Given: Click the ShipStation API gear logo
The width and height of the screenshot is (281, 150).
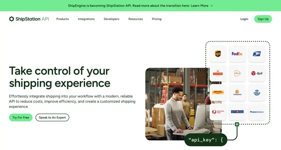Looking at the screenshot, I should tap(12, 19).
